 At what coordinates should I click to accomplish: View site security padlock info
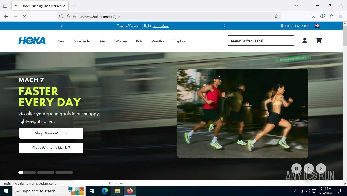(68, 16)
